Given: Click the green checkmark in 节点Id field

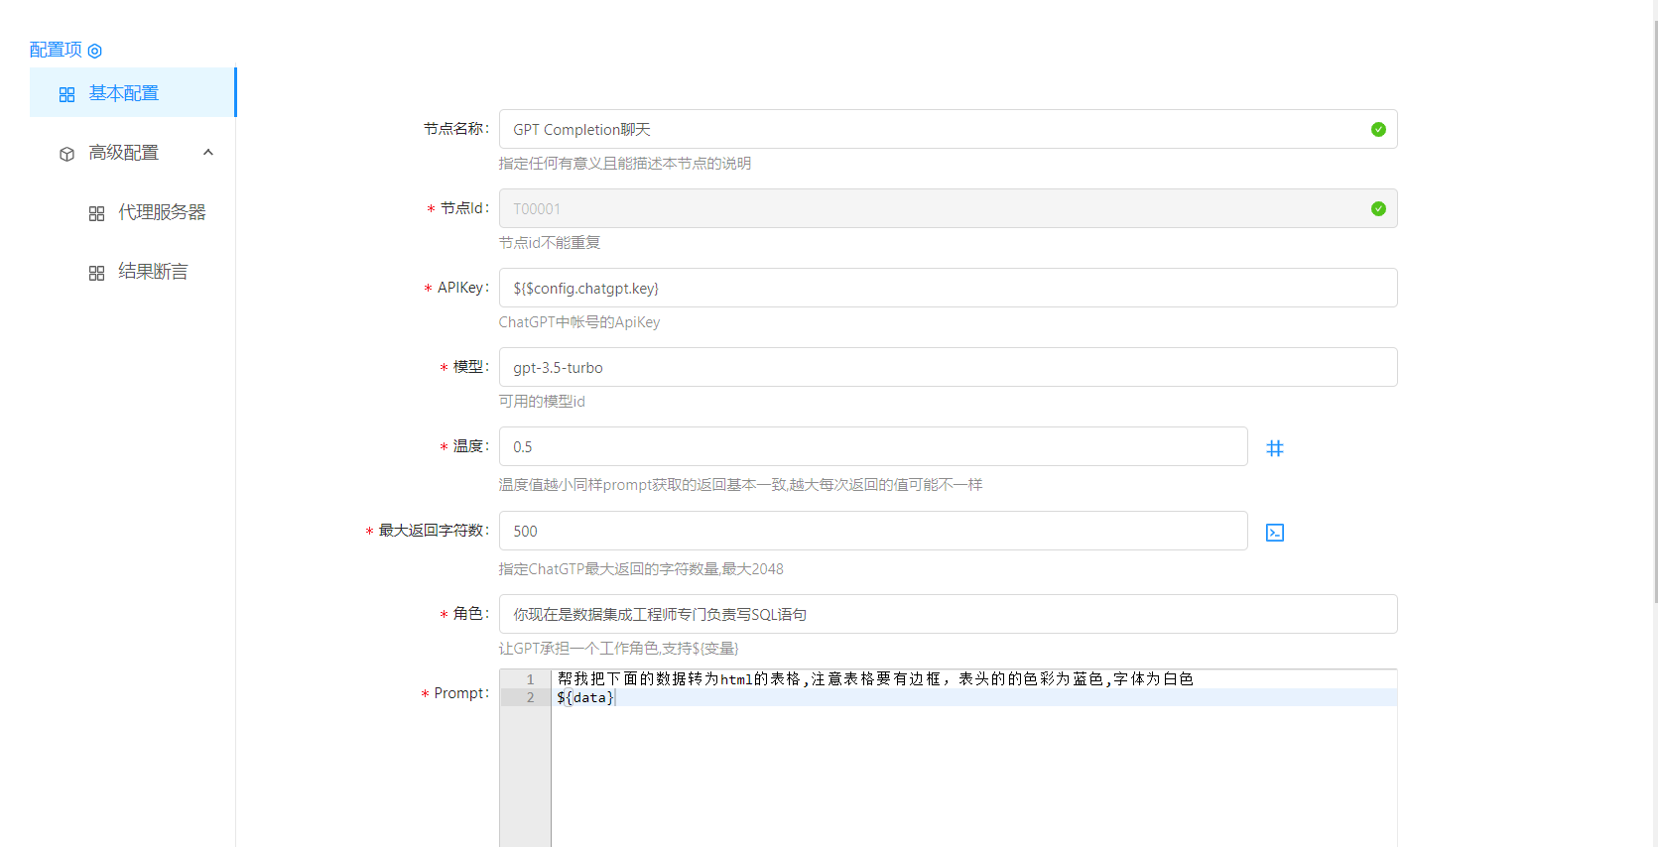Looking at the screenshot, I should 1378,208.
